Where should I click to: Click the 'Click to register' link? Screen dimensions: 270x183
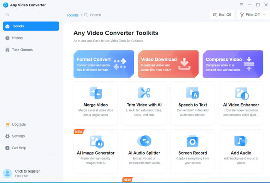click(x=27, y=171)
